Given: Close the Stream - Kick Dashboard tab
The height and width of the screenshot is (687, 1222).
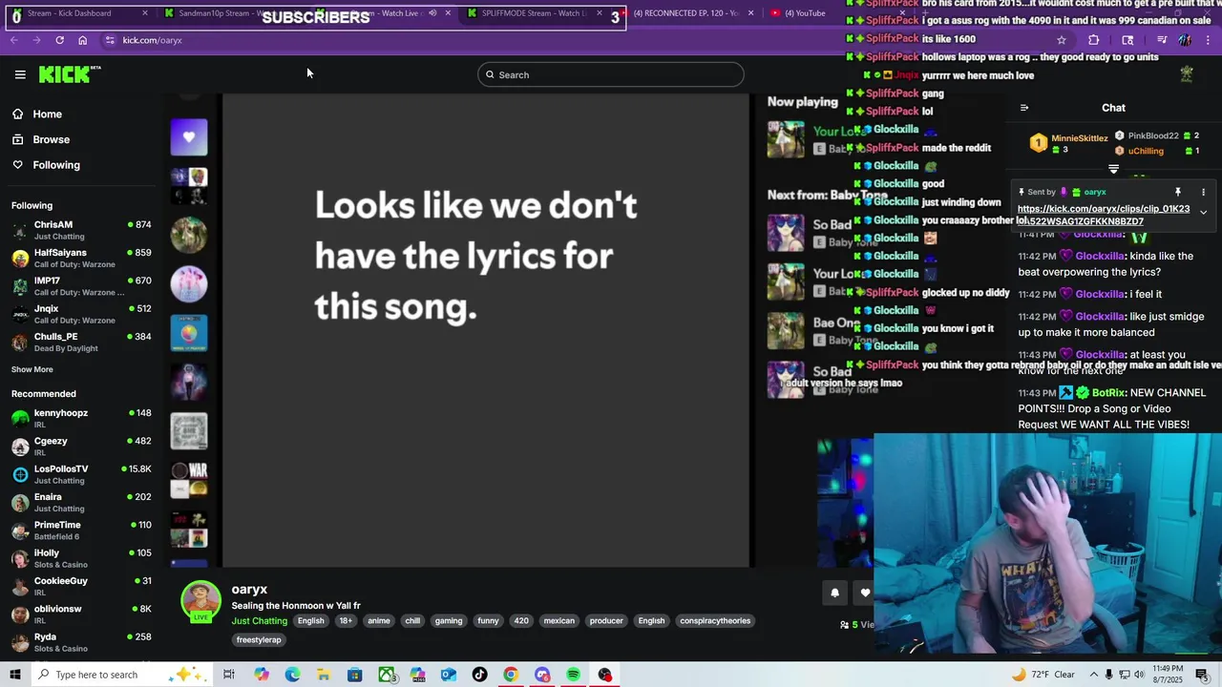Looking at the screenshot, I should tap(145, 13).
